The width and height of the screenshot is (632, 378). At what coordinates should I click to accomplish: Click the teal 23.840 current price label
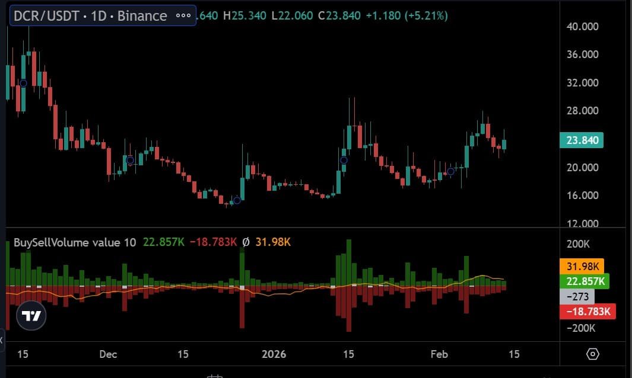pyautogui.click(x=582, y=140)
